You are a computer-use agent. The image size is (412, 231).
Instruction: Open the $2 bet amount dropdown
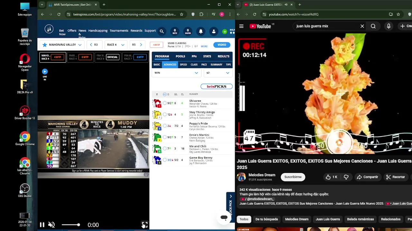tap(218, 73)
